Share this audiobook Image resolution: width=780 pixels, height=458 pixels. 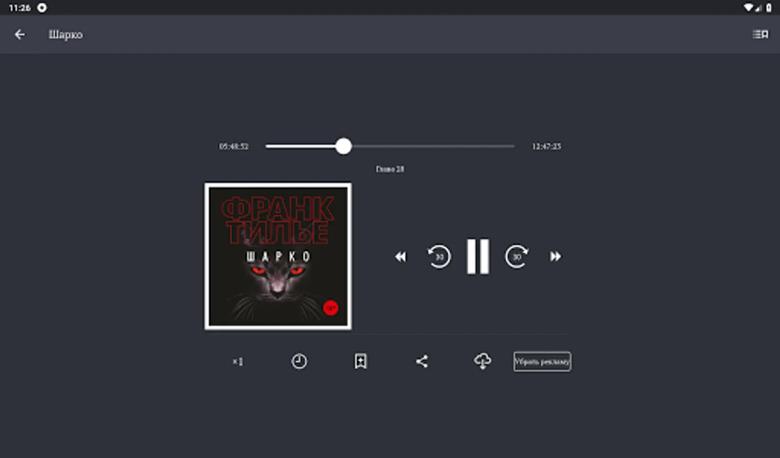click(422, 362)
